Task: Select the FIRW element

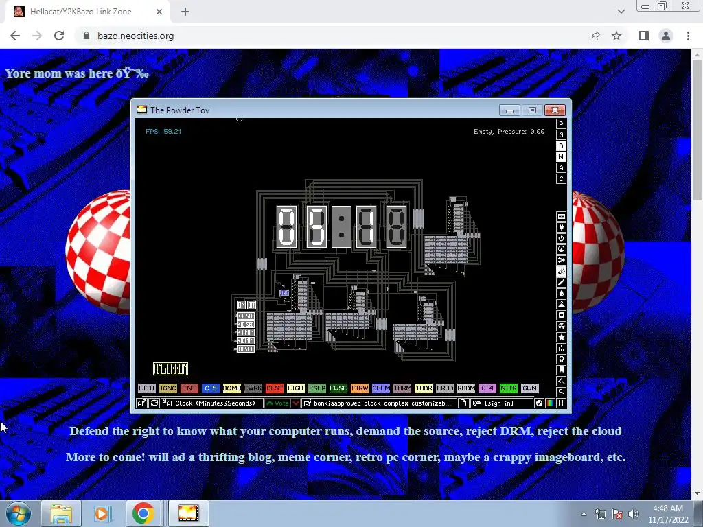Action: [x=360, y=388]
